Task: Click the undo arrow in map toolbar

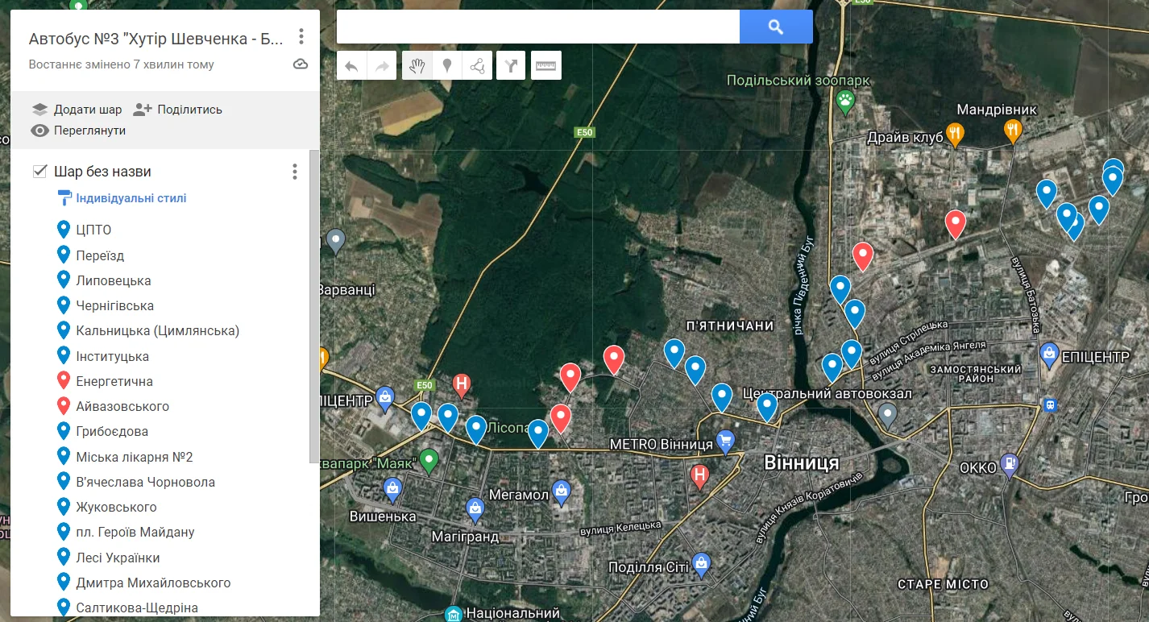Action: [351, 66]
